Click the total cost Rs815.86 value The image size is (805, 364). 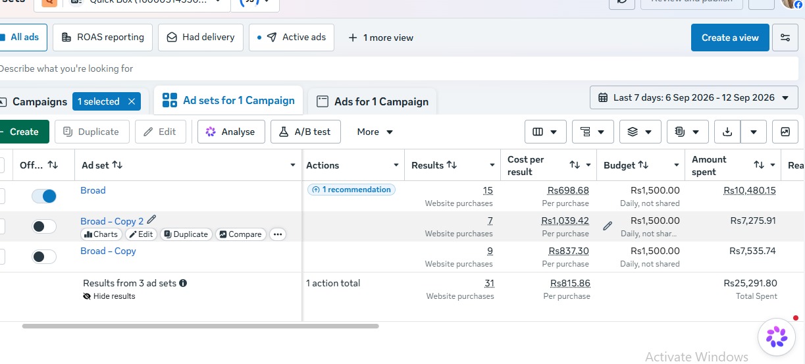tap(570, 283)
